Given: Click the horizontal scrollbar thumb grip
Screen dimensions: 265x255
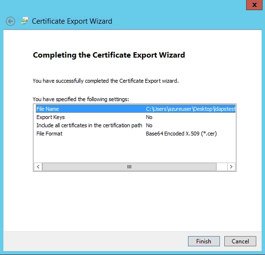Looking at the screenshot, I should tap(129, 167).
